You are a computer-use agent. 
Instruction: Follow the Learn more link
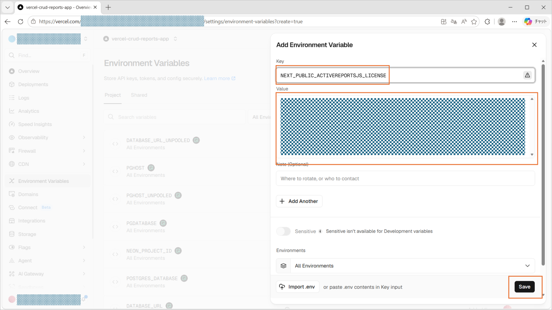point(220,79)
